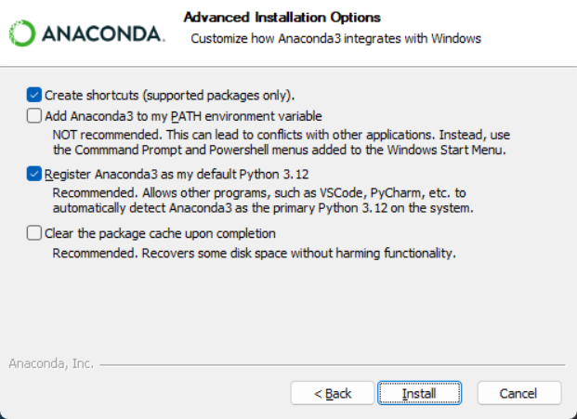The height and width of the screenshot is (419, 577).
Task: Click Clear the package cache label text
Action: [x=160, y=233]
